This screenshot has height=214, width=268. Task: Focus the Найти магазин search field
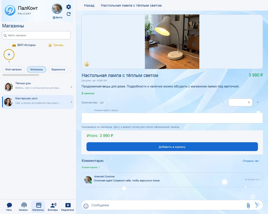pyautogui.click(x=36, y=35)
